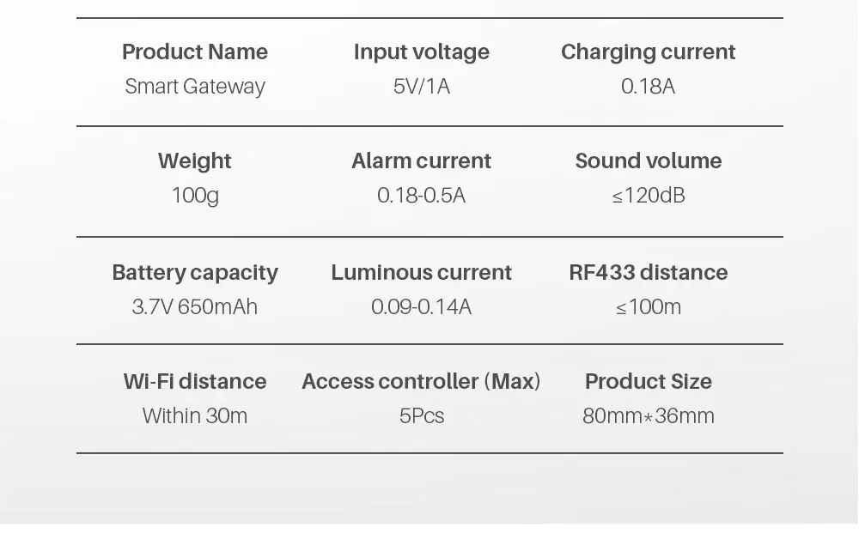Click the Product Name heading
Screen dimensions: 859x539
tap(195, 52)
